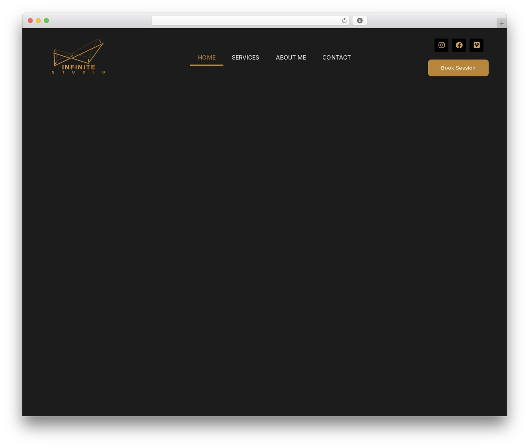Close the browser window with red button
This screenshot has height=448, width=529.
tap(30, 21)
